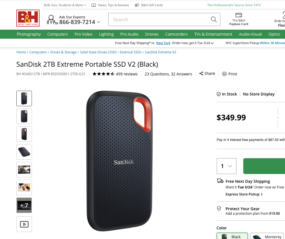The width and height of the screenshot is (285, 239).
Task: Click the Payboo Card icon
Action: point(239,15)
